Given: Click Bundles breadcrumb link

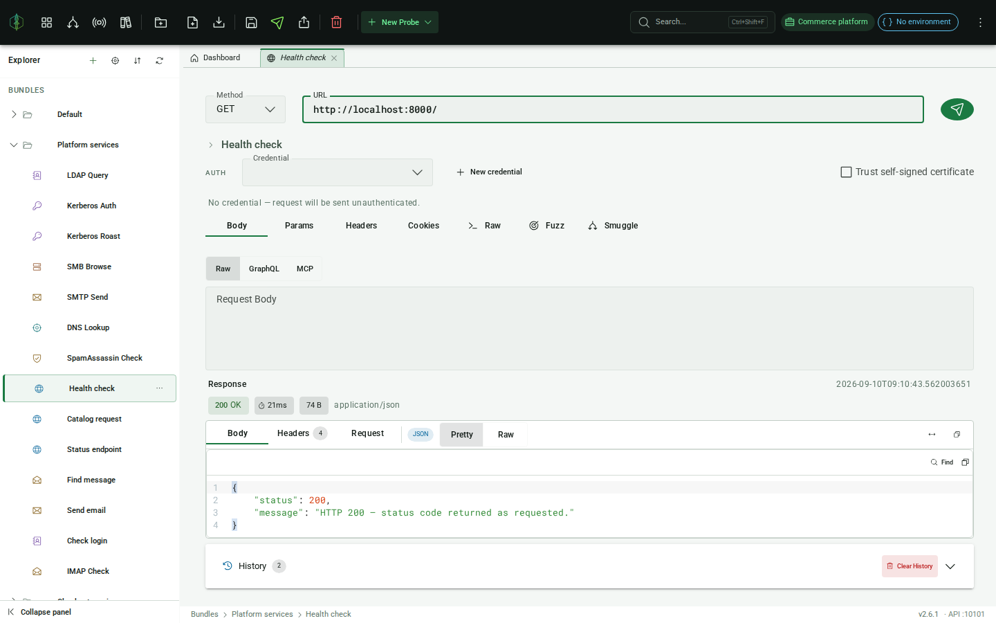Looking at the screenshot, I should pos(205,614).
